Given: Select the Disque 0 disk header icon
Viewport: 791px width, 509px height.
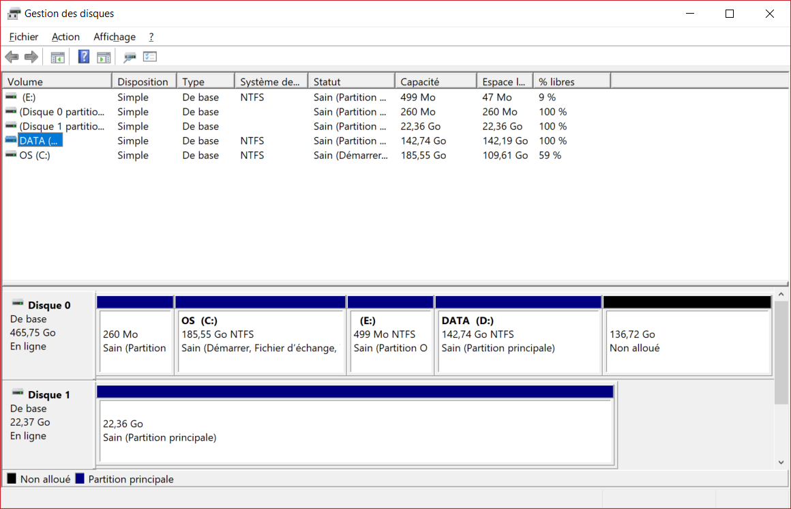Looking at the screenshot, I should point(18,304).
